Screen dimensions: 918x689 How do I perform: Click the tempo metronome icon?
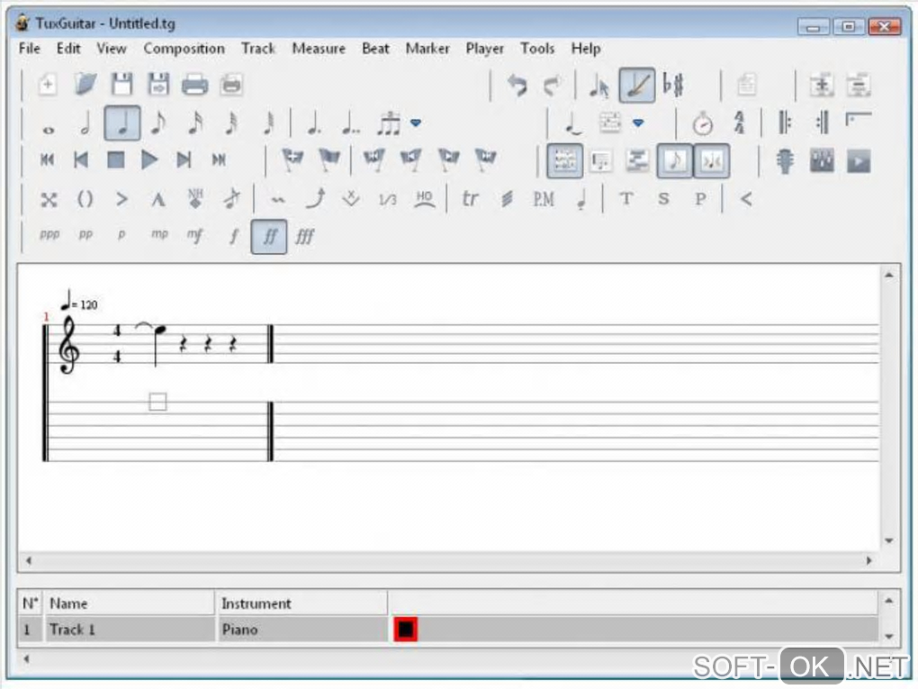702,123
